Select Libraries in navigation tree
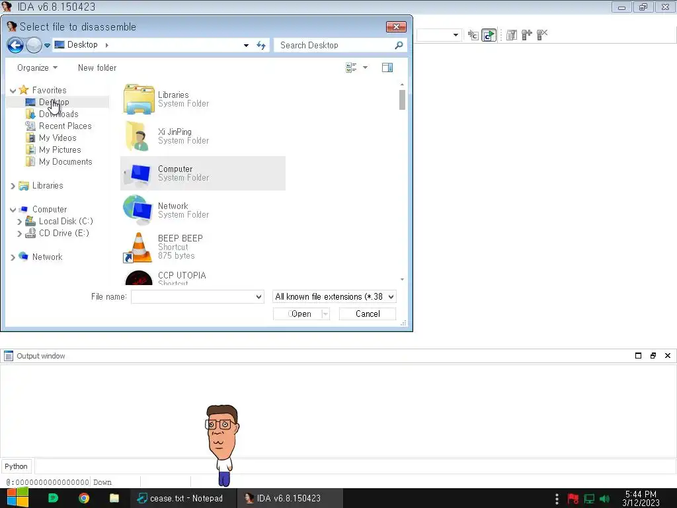The image size is (677, 508). 48,185
